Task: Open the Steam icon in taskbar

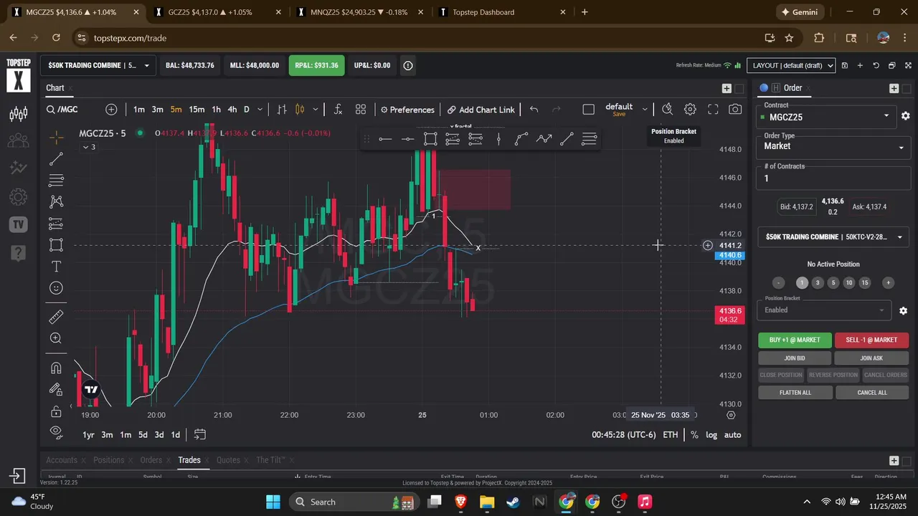Action: click(514, 502)
